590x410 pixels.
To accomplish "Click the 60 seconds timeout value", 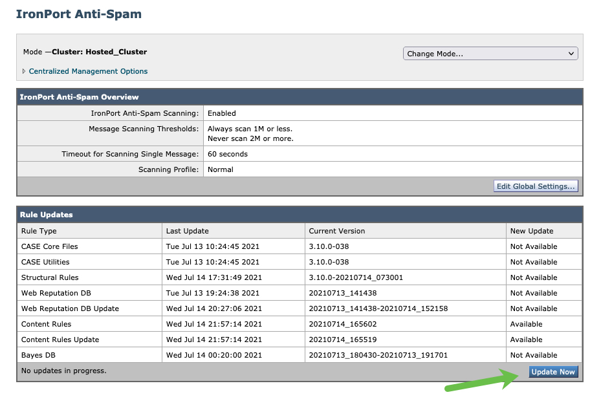I will pos(228,154).
